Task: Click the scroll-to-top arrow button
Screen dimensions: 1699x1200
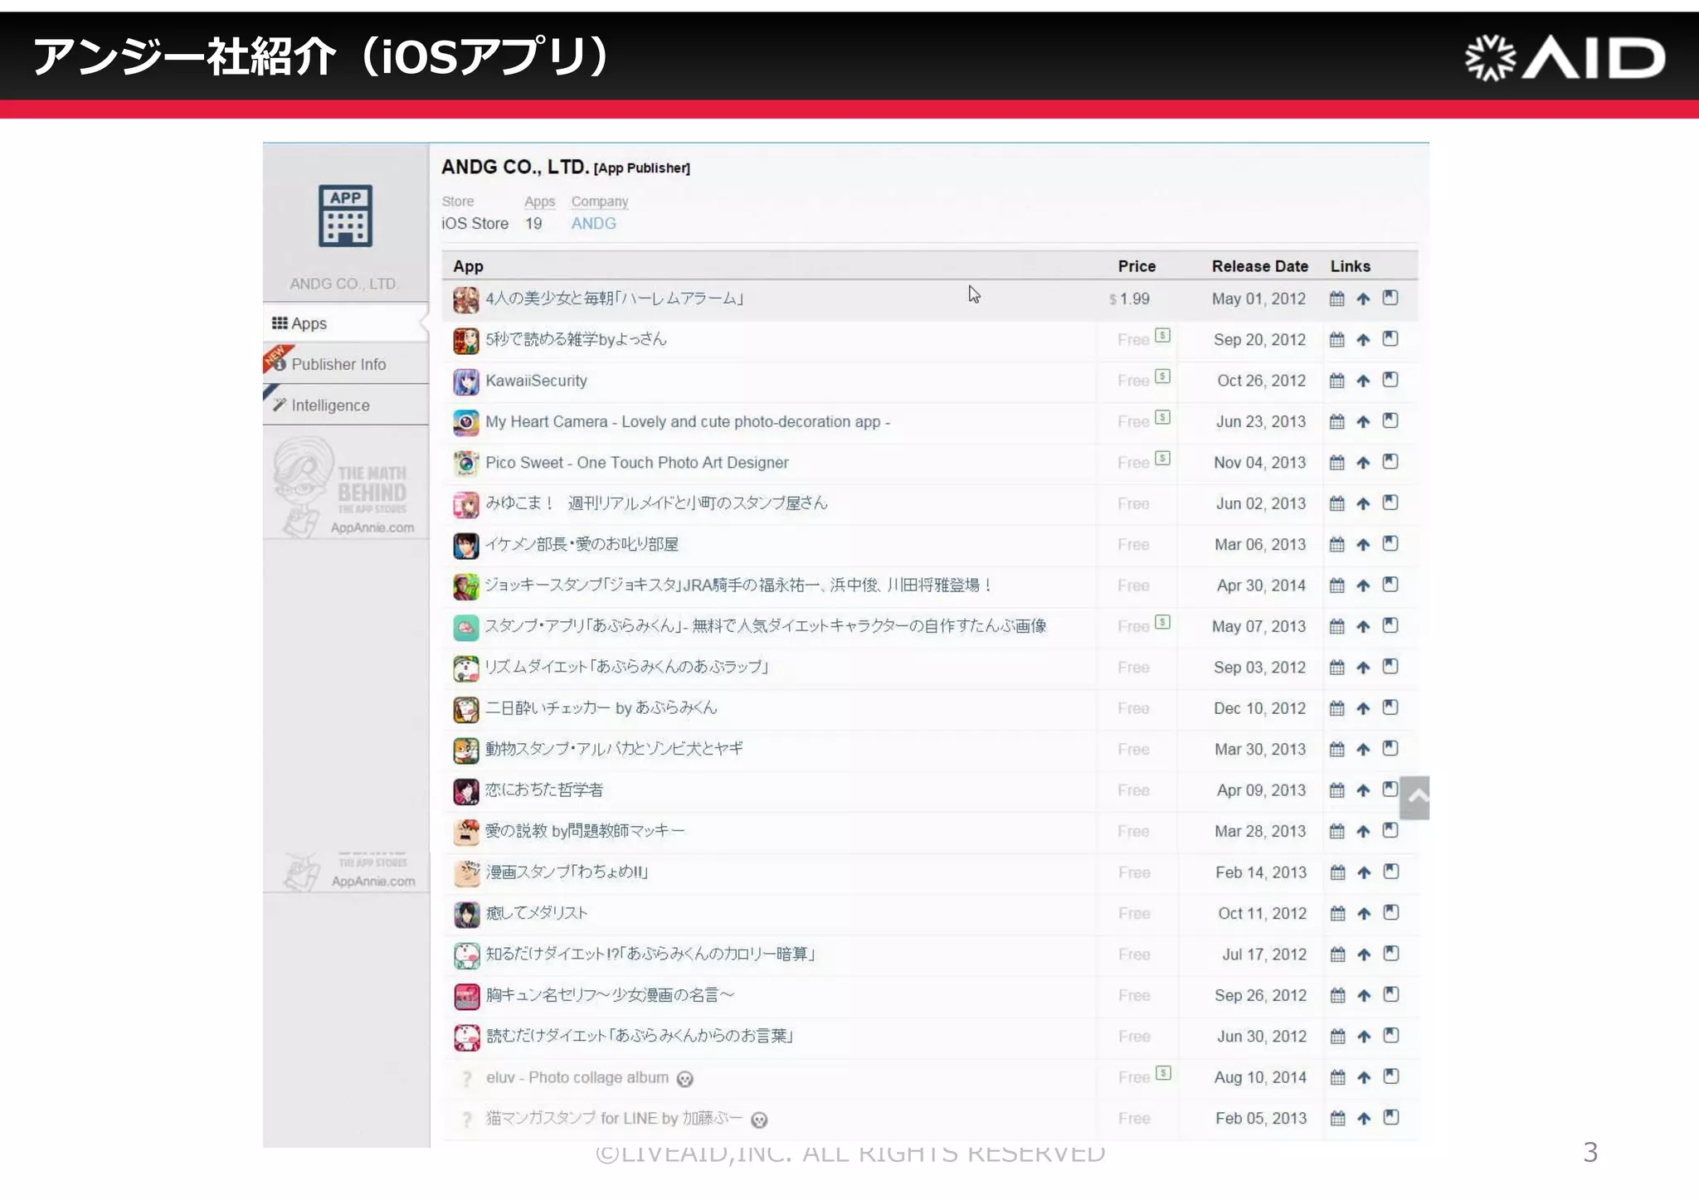Action: click(x=1415, y=798)
